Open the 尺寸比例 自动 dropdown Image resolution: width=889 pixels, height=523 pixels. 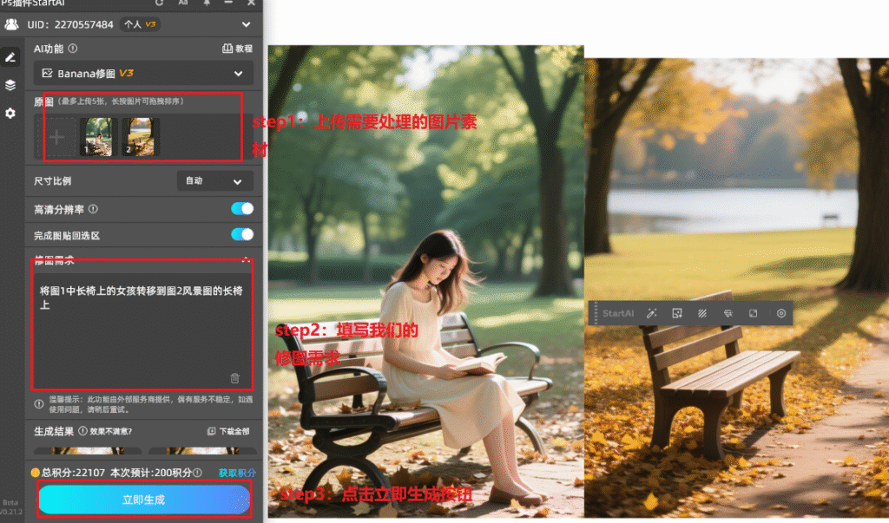pos(214,181)
